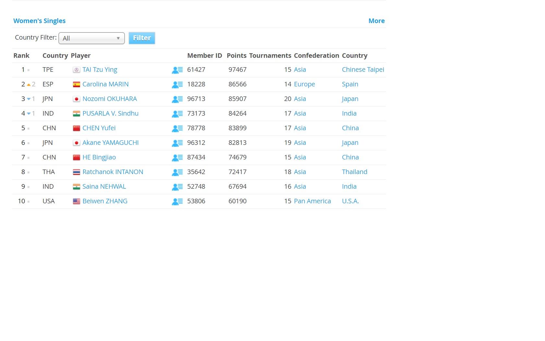Image resolution: width=545 pixels, height=341 pixels.
Task: Click Japan country link in Nozomi OKUHARA's row
Action: pos(350,99)
